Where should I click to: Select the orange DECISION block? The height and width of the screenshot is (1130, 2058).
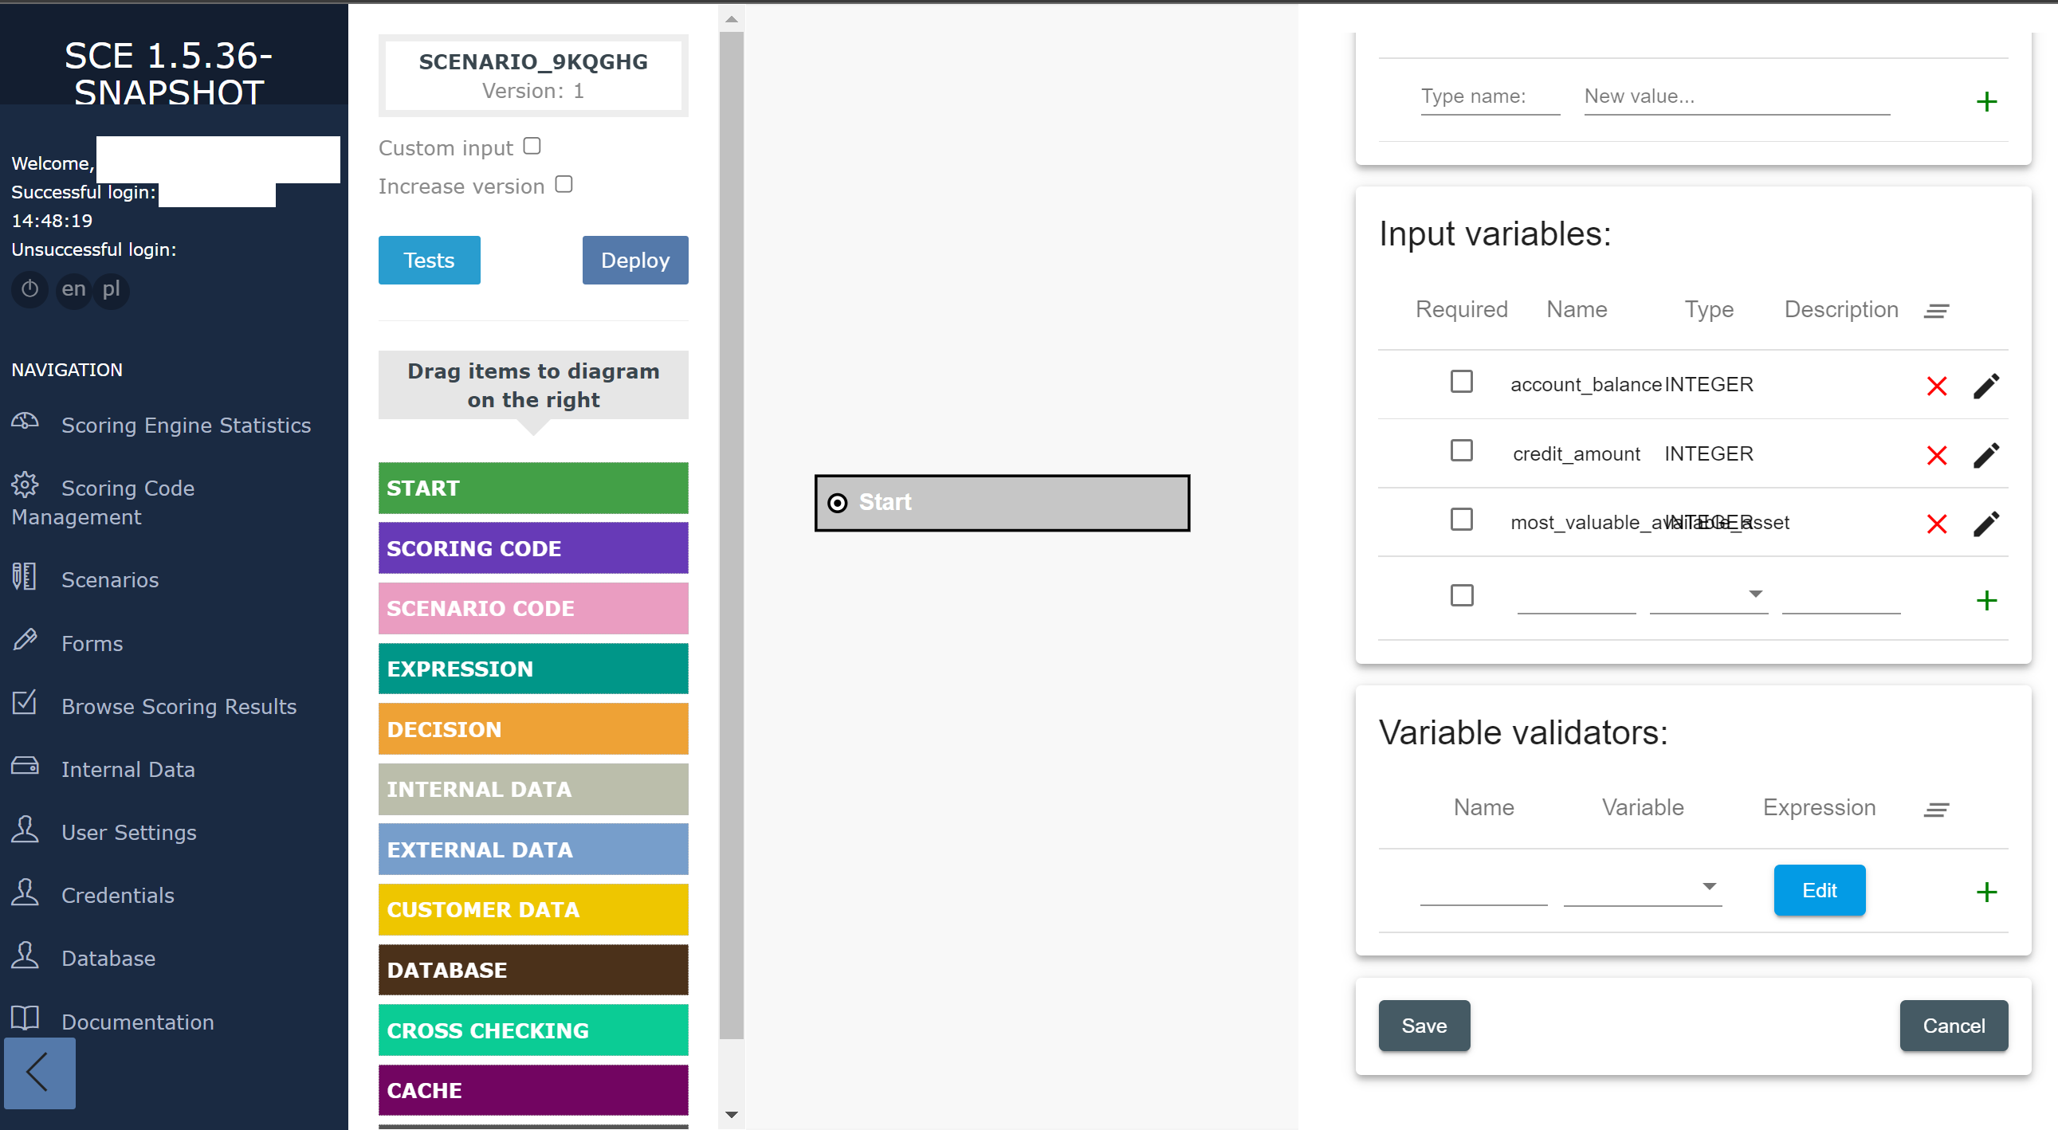[533, 729]
